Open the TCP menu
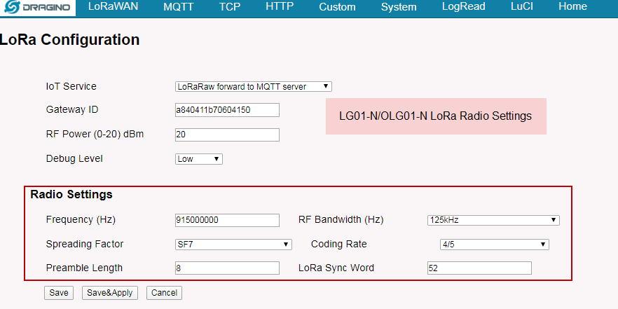 tap(230, 7)
